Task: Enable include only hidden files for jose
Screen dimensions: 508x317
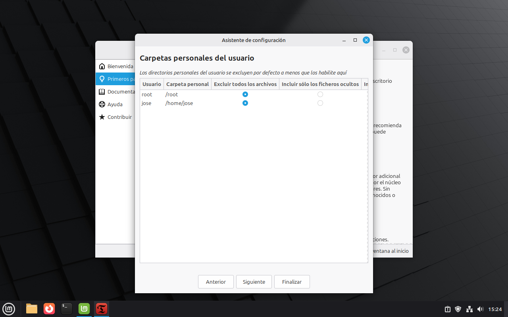Action: pyautogui.click(x=320, y=103)
